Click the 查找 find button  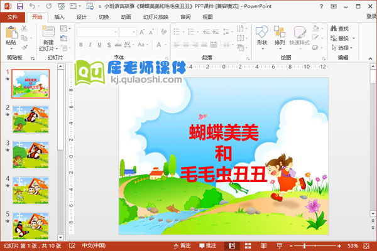point(339,29)
